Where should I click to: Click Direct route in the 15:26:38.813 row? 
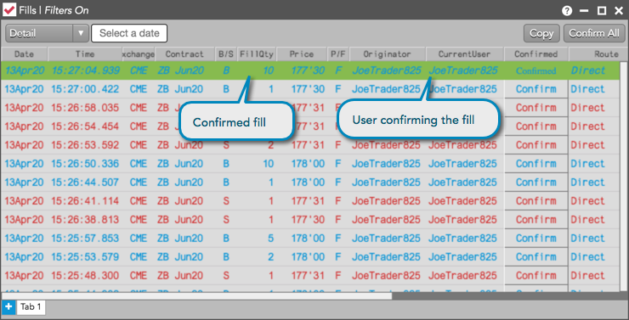click(587, 220)
